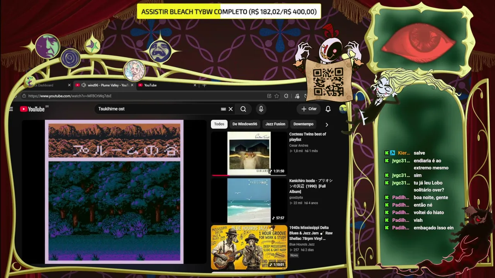495x278 pixels.
Task: Mute the wind96 Plume Valley tab audio
Action: point(84,85)
